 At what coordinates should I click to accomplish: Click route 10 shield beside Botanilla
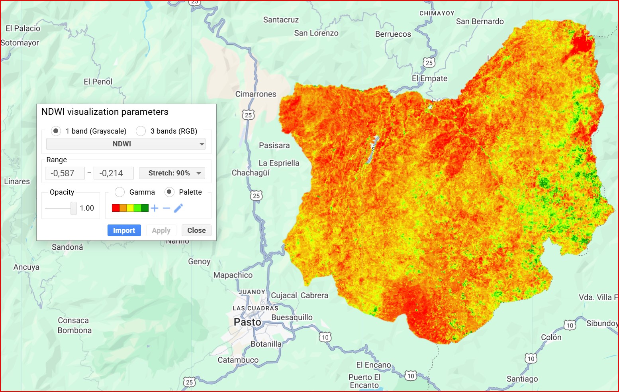coord(325,337)
